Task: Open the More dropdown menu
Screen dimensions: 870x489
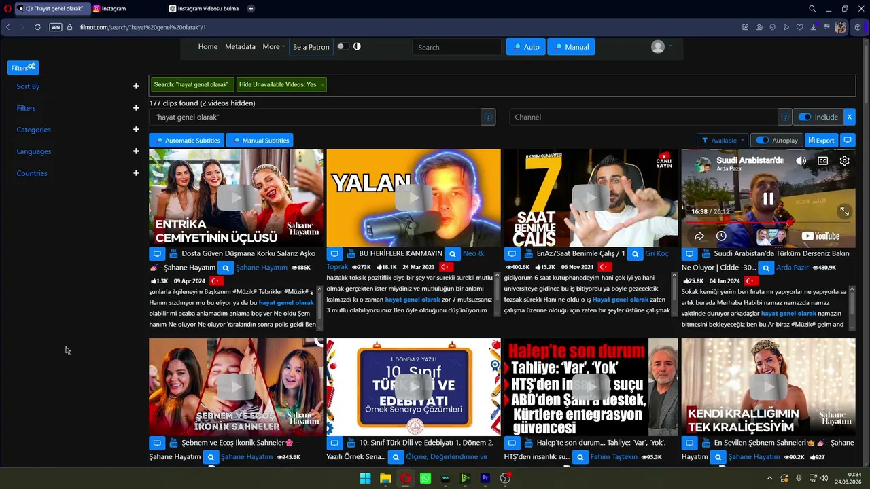Action: click(273, 47)
